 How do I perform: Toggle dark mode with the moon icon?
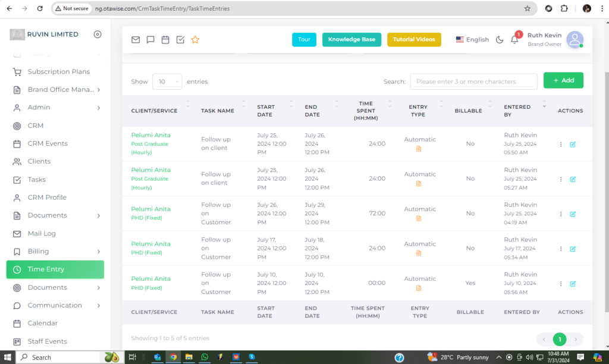coord(500,40)
